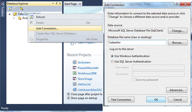Open the Workhours2008 recent project
Viewport: 192px width, 112px height.
(87, 73)
